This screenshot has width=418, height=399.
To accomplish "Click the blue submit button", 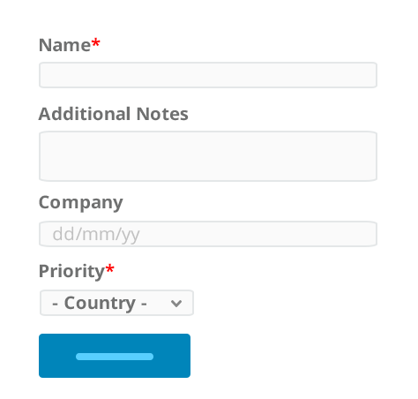I will coord(115,356).
